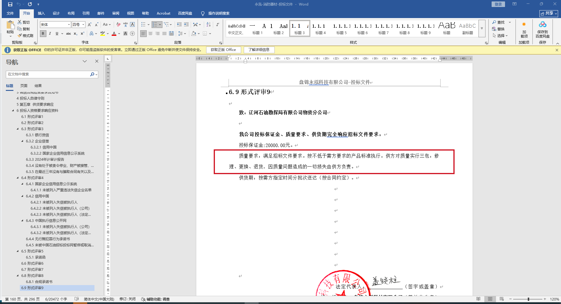Jump to heading 6.8.1 合规承诺书

pyautogui.click(x=39, y=282)
